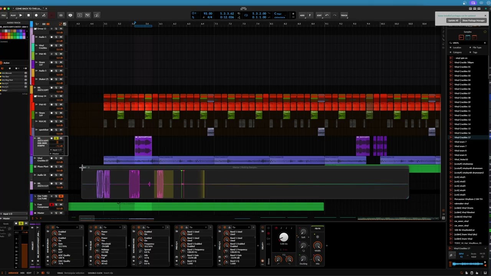Mute the Audio 1 track
491x276 pixels.
click(61, 37)
